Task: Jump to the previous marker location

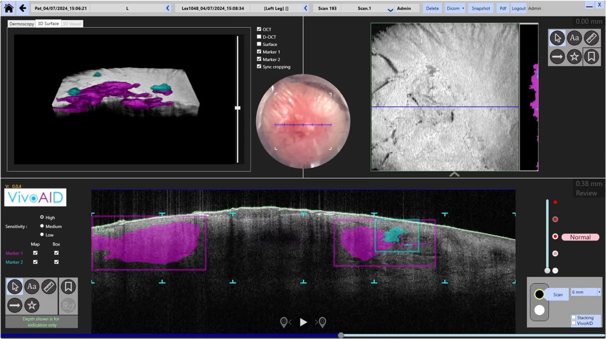Action: point(285,322)
